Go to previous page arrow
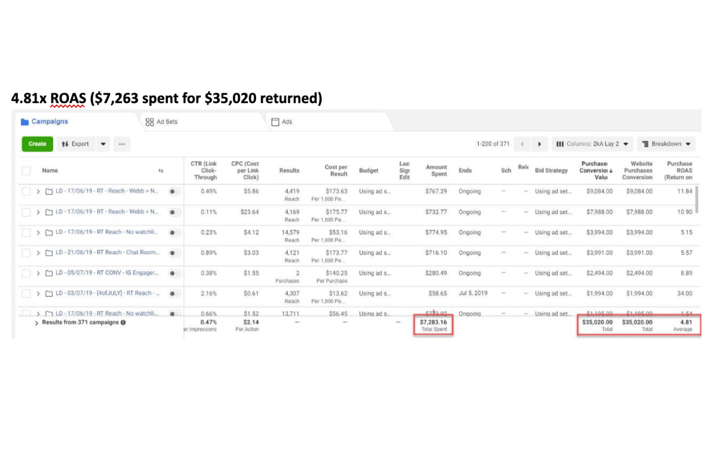 click(x=522, y=144)
